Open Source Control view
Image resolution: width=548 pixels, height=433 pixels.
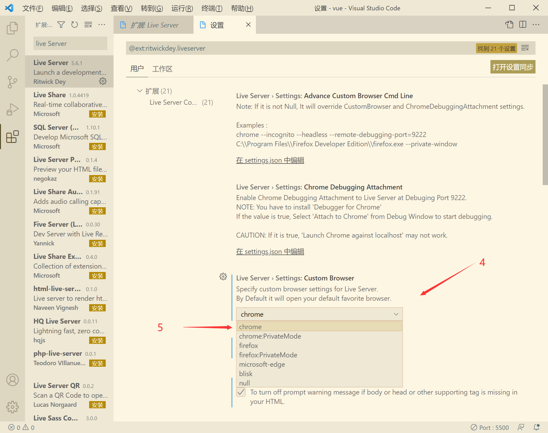point(12,82)
